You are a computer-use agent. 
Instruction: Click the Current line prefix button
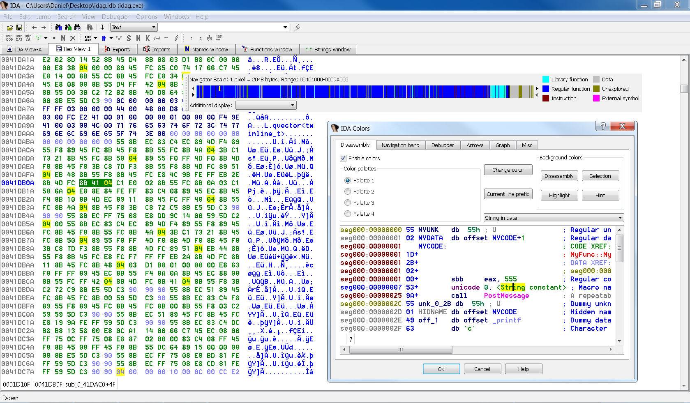pyautogui.click(x=508, y=194)
